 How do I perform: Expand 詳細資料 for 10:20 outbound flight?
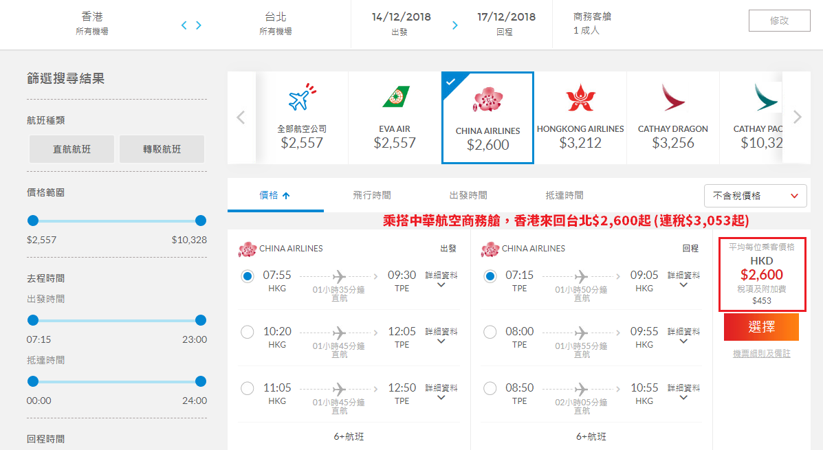point(441,336)
